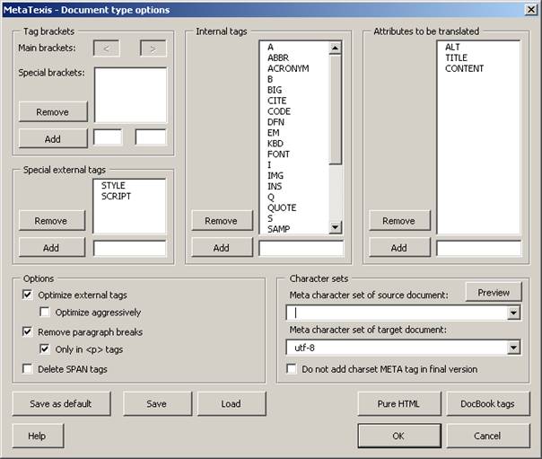The height and width of the screenshot is (459, 542).
Task: Click Remove button in Tag brackets
Action: coord(53,111)
